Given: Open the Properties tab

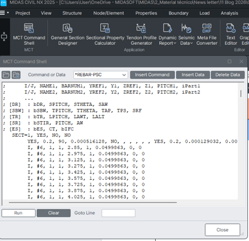Looking at the screenshot, I should click(x=146, y=13).
